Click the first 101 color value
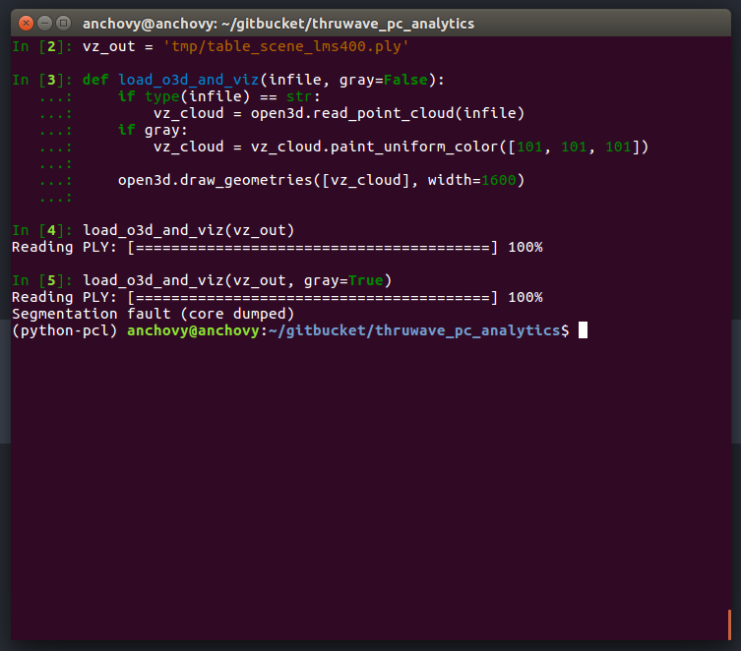741x651 pixels. click(529, 148)
